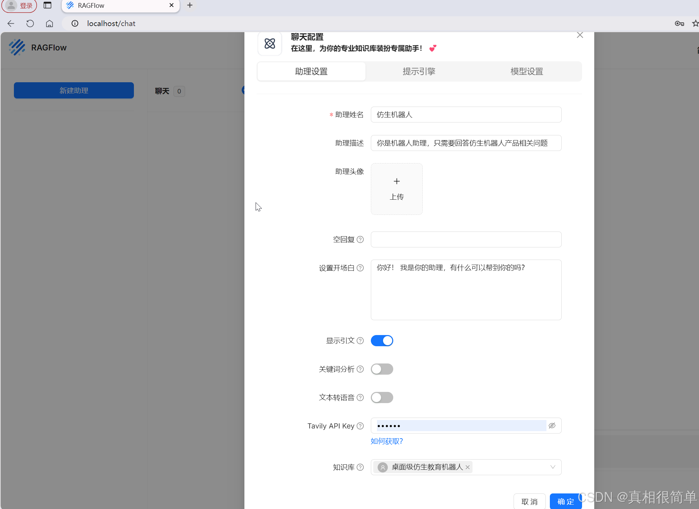Expand the 知识库 dropdown arrow
Viewport: 699px width, 509px height.
(553, 467)
